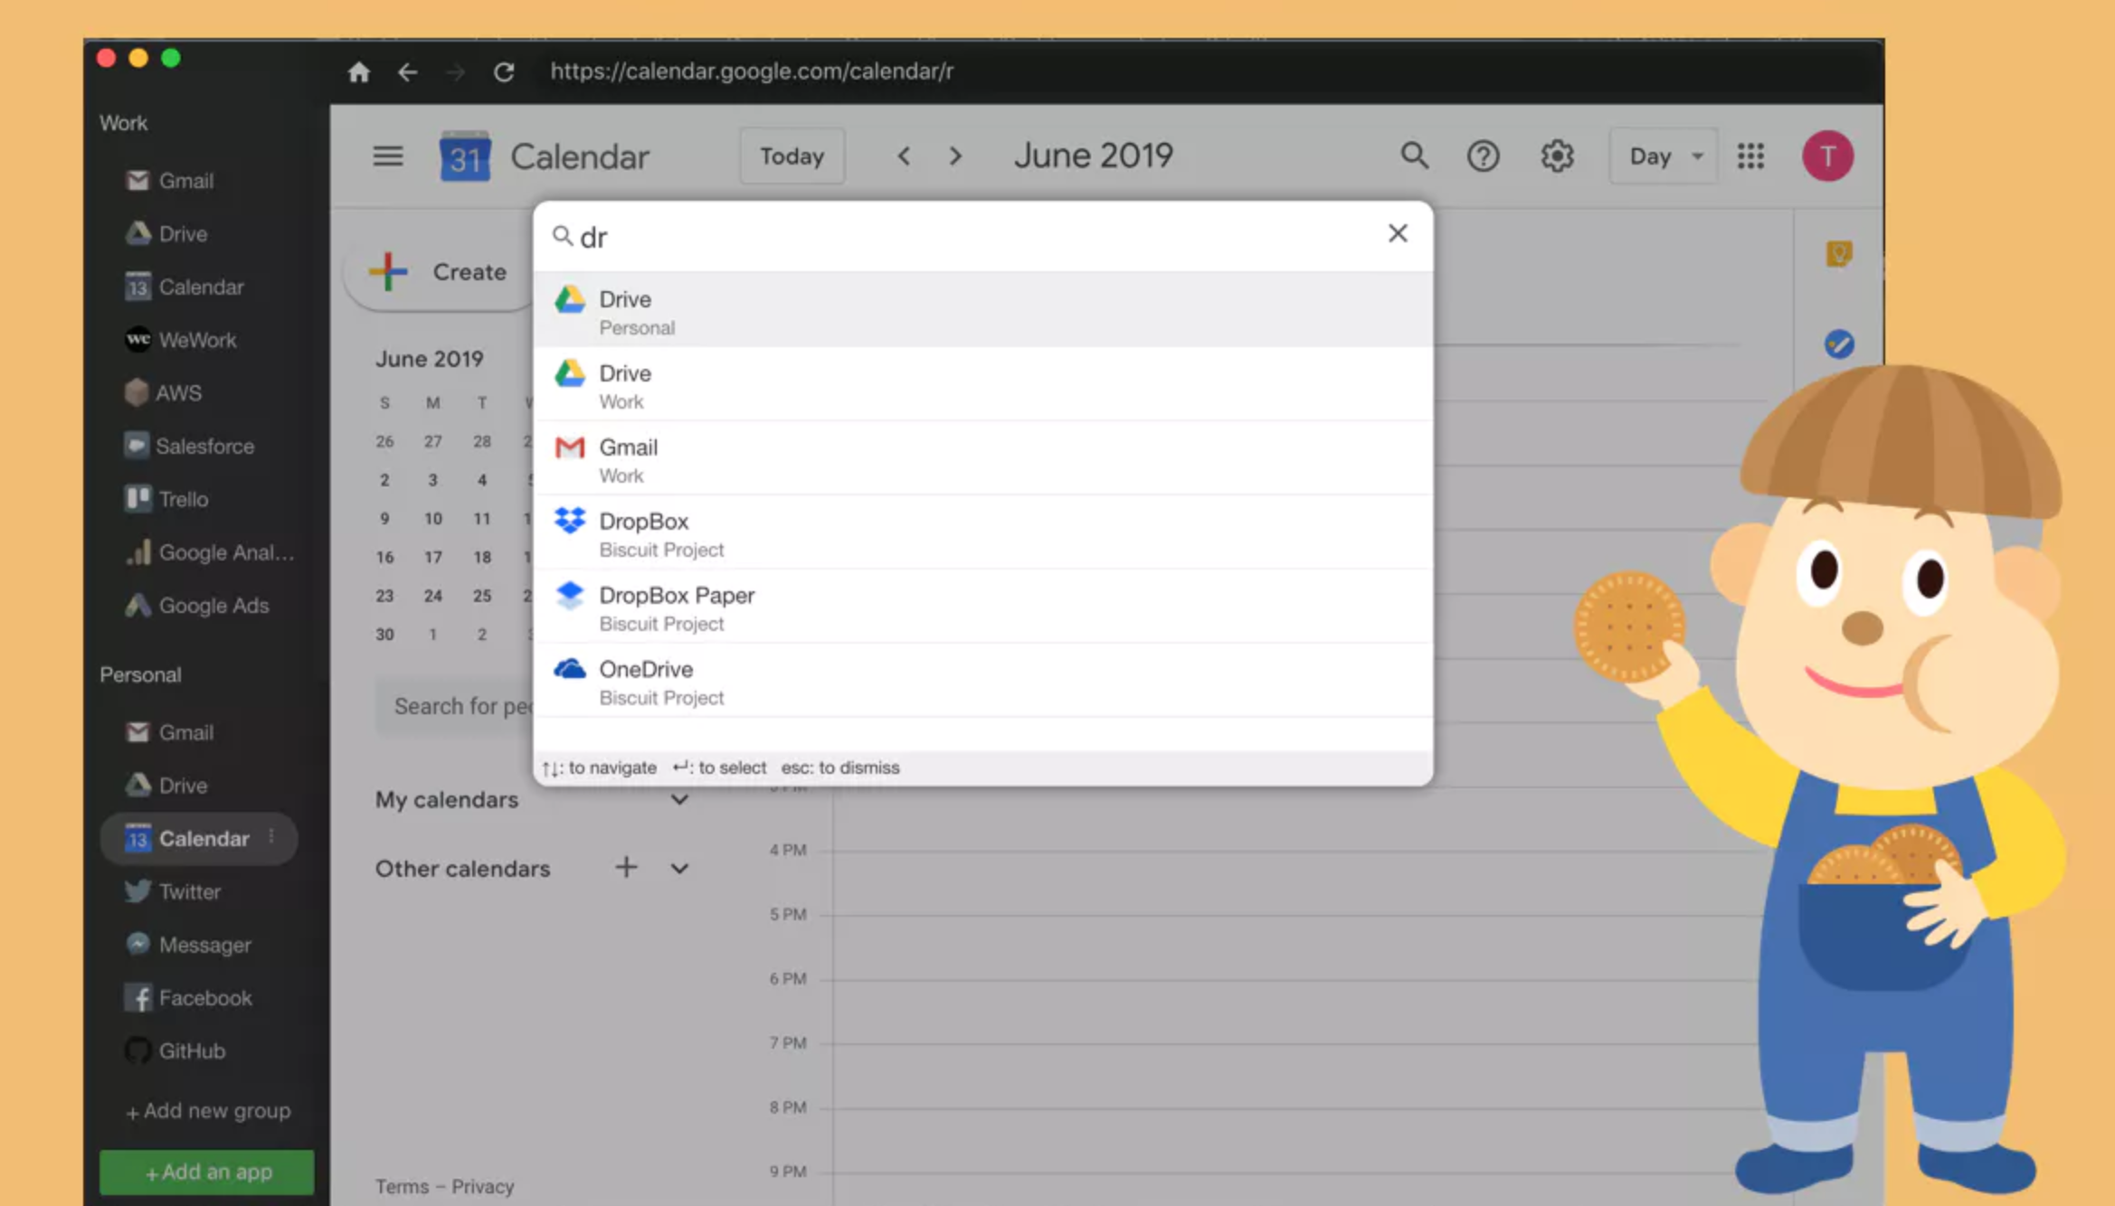Click the Work group header

(124, 123)
